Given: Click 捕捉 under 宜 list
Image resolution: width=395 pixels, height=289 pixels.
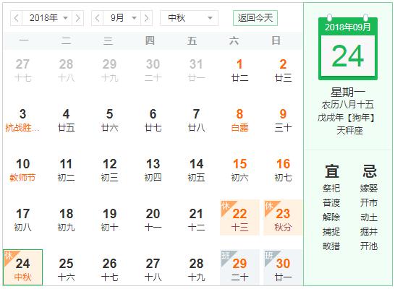Looking at the screenshot, I should (331, 231).
